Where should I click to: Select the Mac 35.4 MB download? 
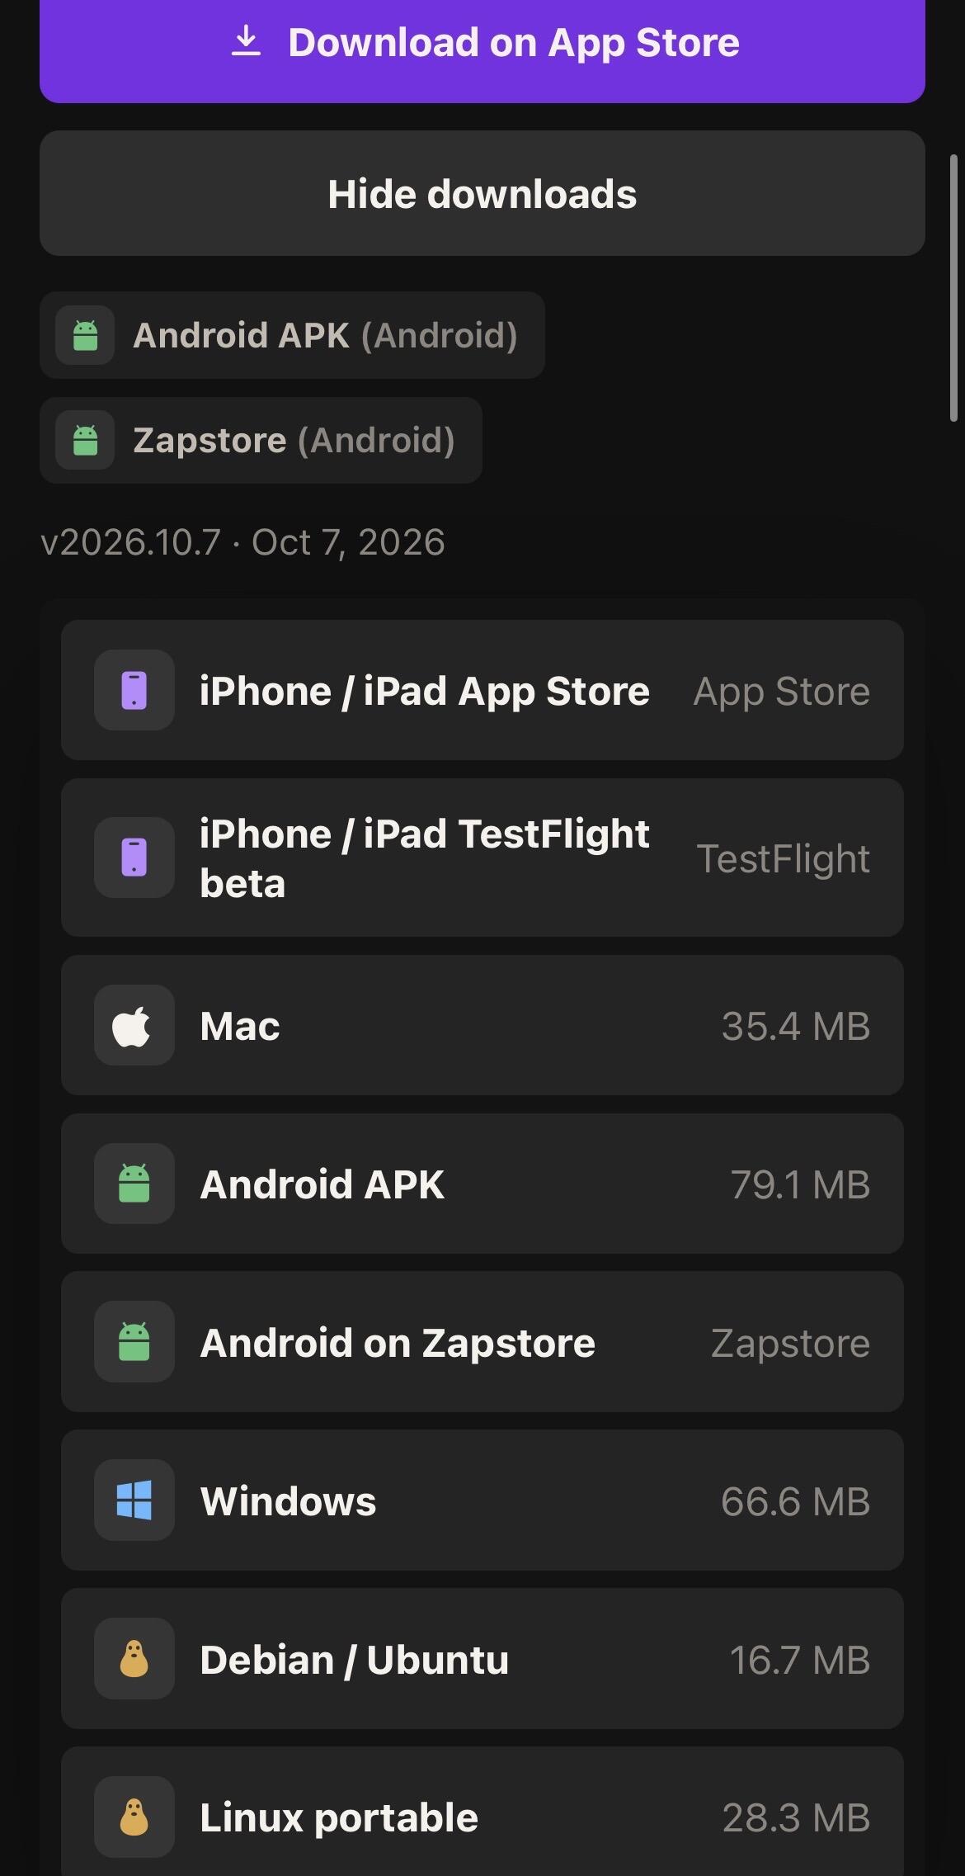(482, 1025)
